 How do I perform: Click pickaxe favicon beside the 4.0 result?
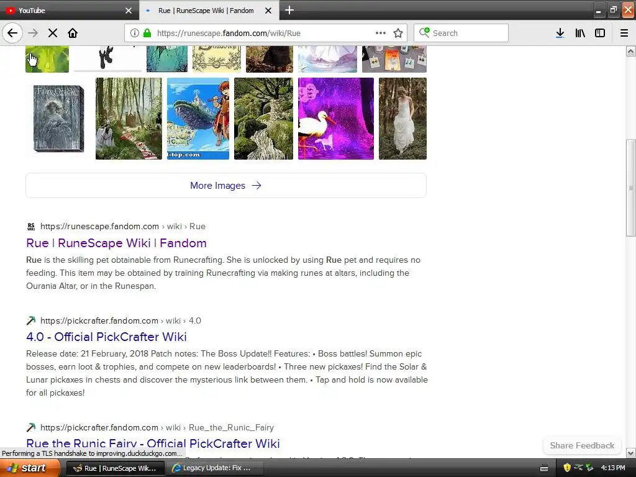click(x=31, y=320)
